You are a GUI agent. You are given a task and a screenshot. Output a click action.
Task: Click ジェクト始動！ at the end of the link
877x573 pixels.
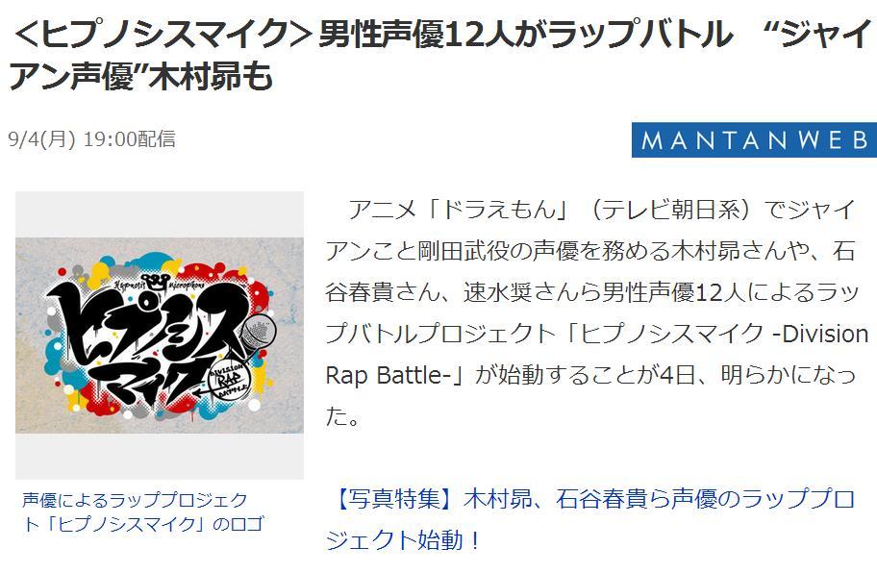point(403,540)
